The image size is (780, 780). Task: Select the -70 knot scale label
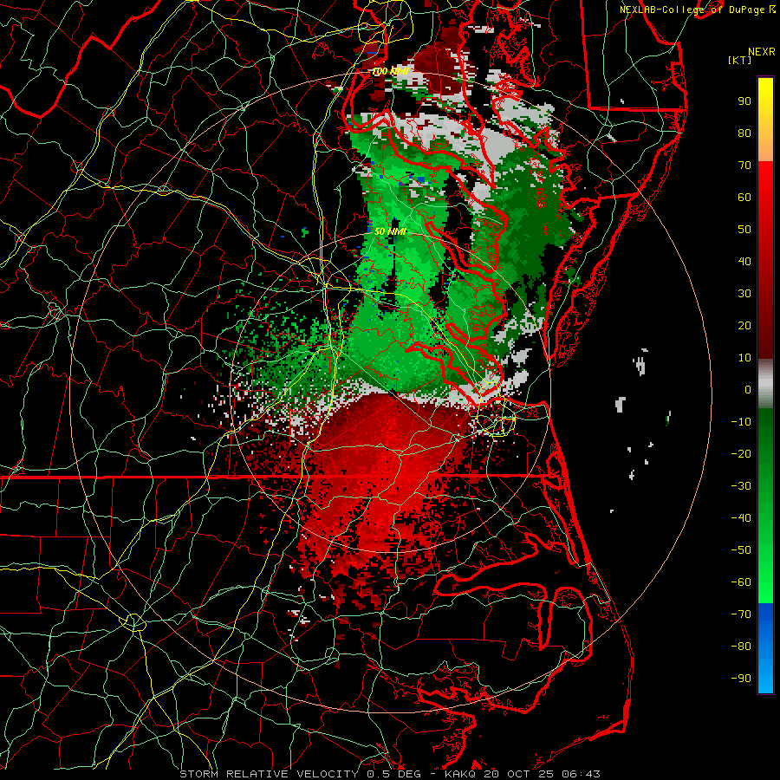[741, 614]
